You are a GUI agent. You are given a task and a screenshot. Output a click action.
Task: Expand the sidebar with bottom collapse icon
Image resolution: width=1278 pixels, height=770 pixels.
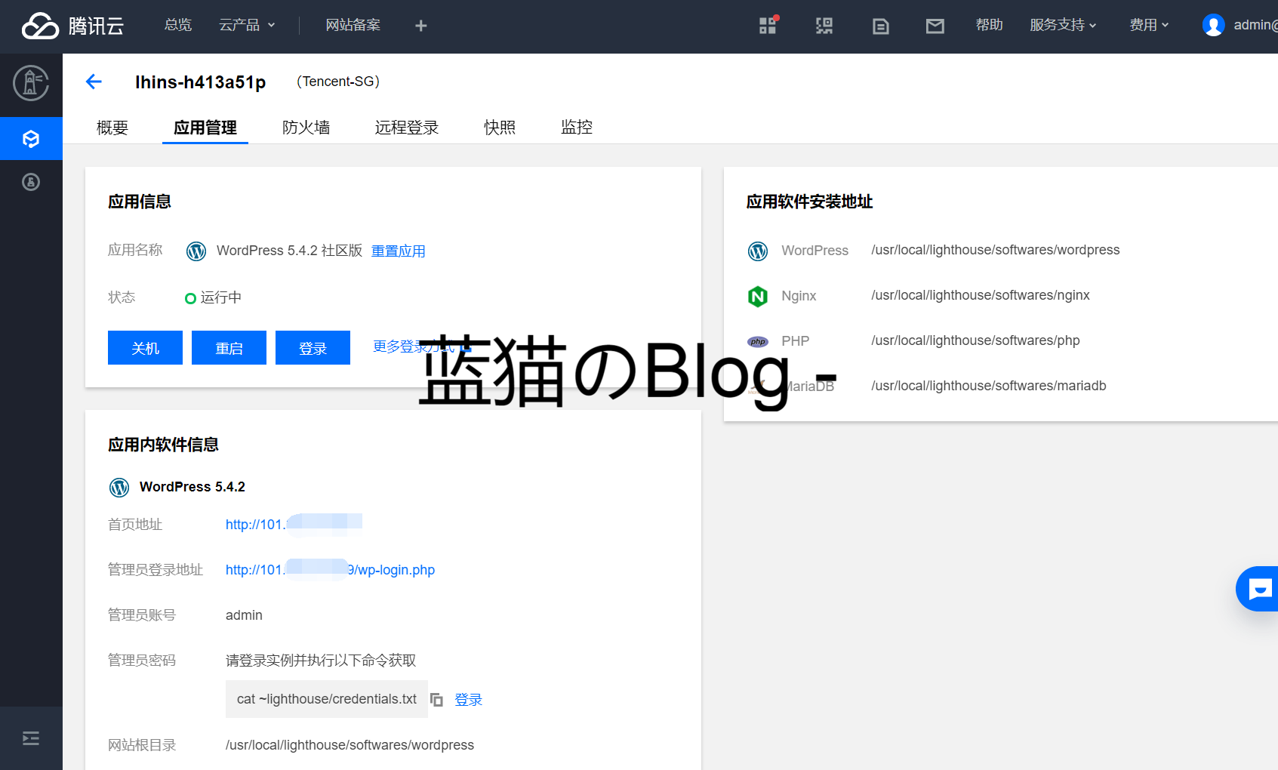[31, 738]
